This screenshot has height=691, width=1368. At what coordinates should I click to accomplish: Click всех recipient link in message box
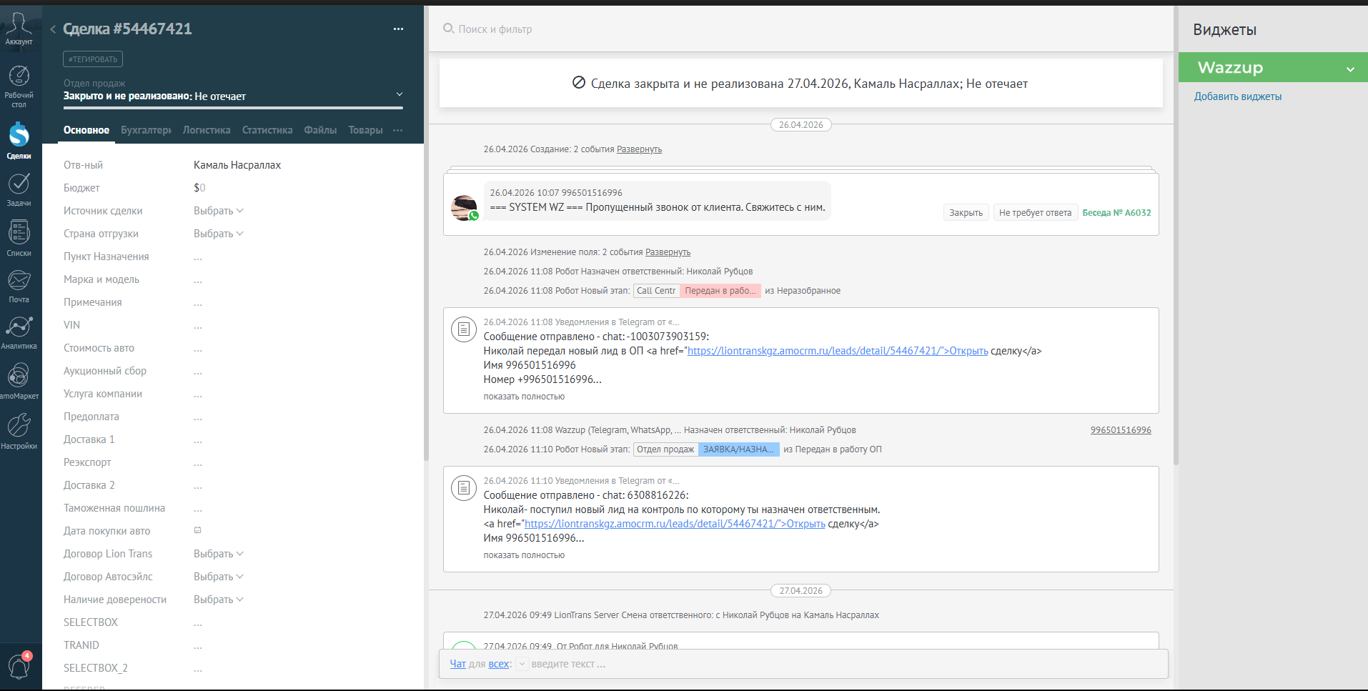(499, 664)
